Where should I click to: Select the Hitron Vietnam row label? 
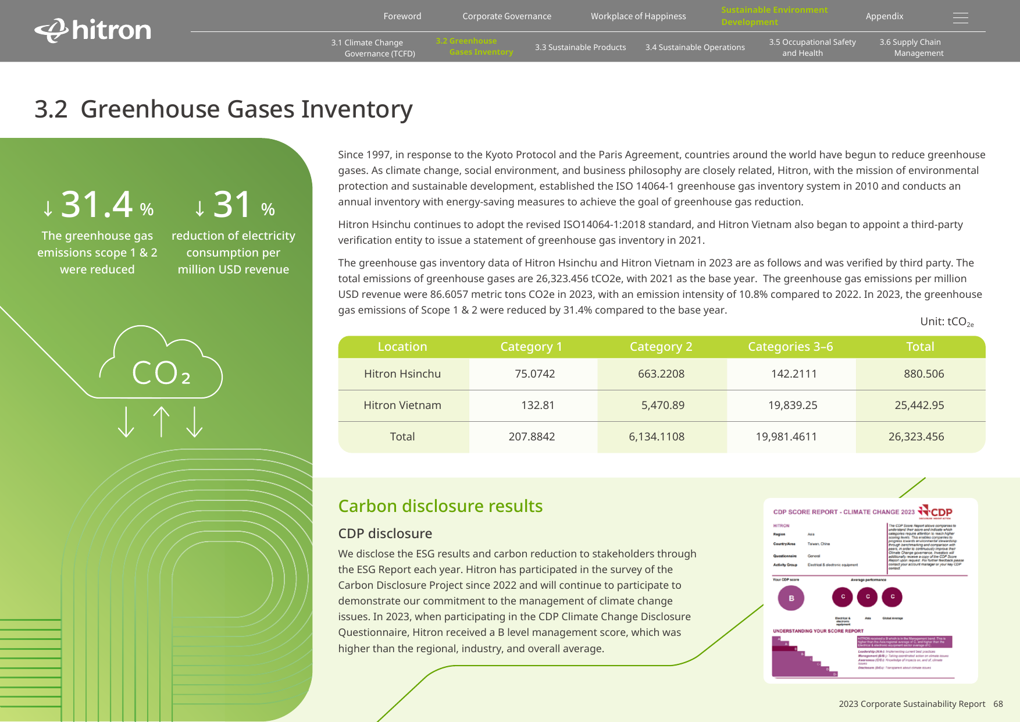click(x=402, y=406)
